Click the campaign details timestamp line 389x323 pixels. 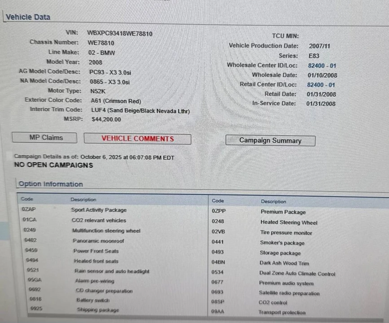coord(94,157)
